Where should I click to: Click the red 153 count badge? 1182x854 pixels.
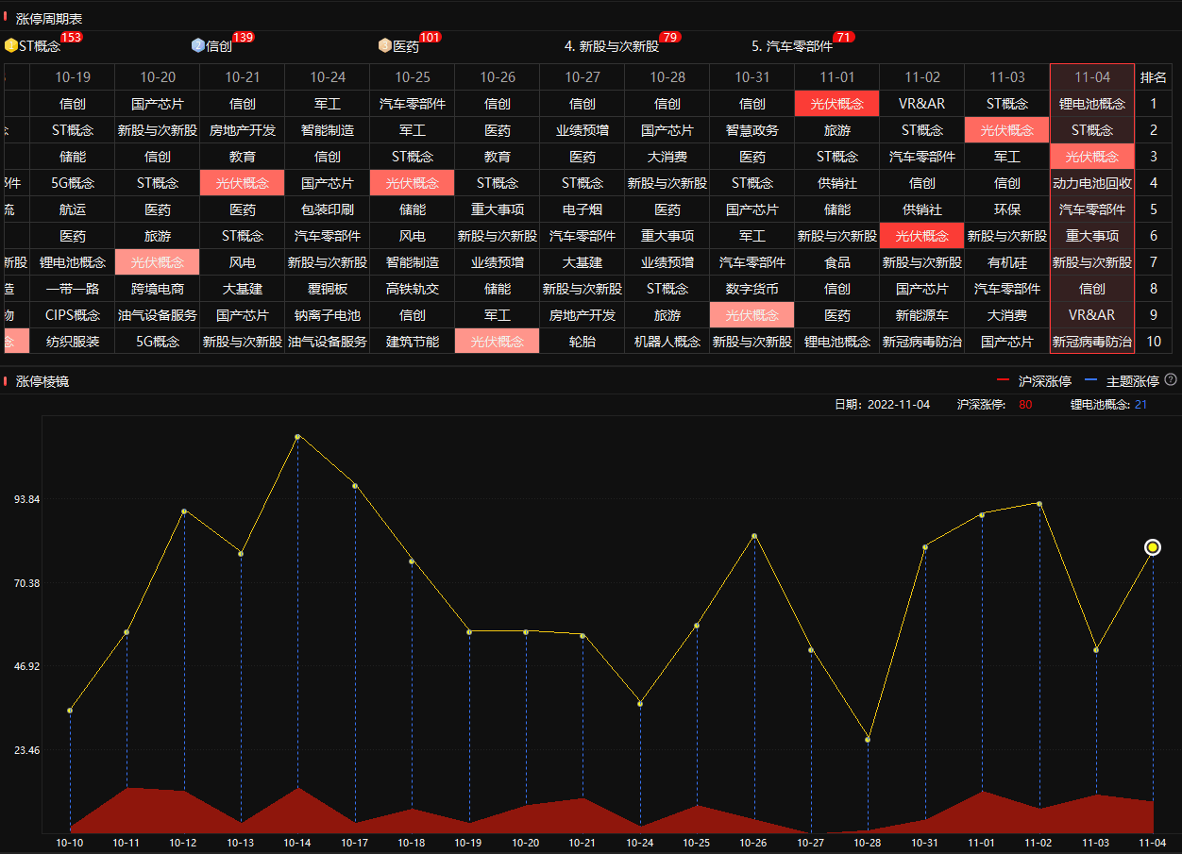[72, 38]
